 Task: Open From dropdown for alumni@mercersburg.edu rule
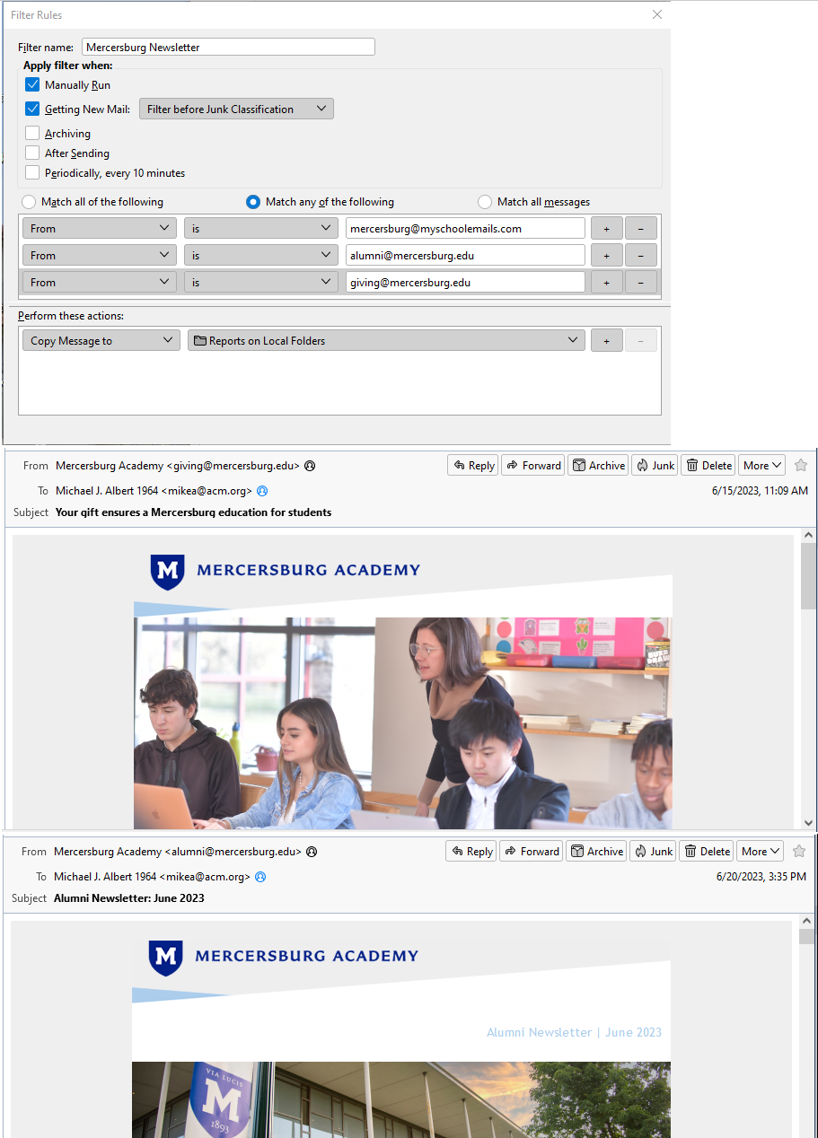pyautogui.click(x=100, y=256)
